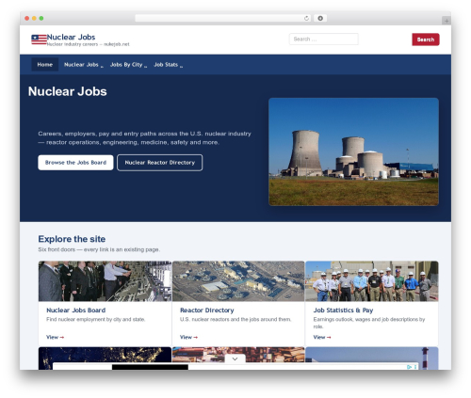Screen dimensions: 471x398
Task: Open the Nuclear Jobs Board card title
Action: click(x=76, y=310)
